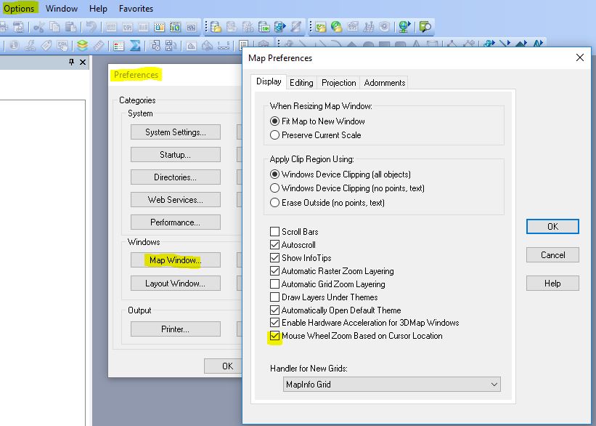Select the Ruler tool icon
Viewport: 596px width, 426px height.
[99, 46]
